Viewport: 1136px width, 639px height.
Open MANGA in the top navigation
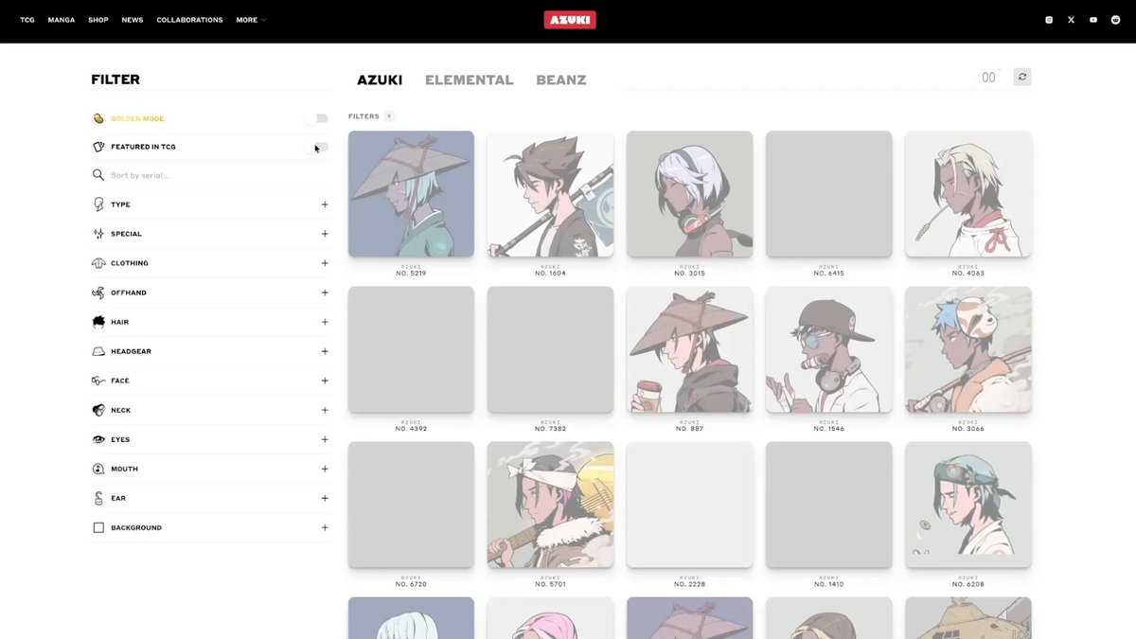coord(62,20)
